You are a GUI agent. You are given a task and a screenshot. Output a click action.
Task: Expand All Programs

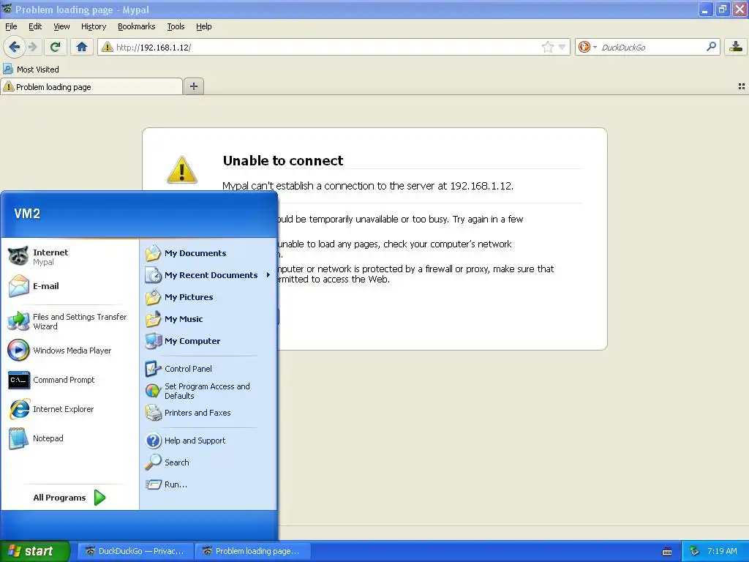click(x=69, y=498)
